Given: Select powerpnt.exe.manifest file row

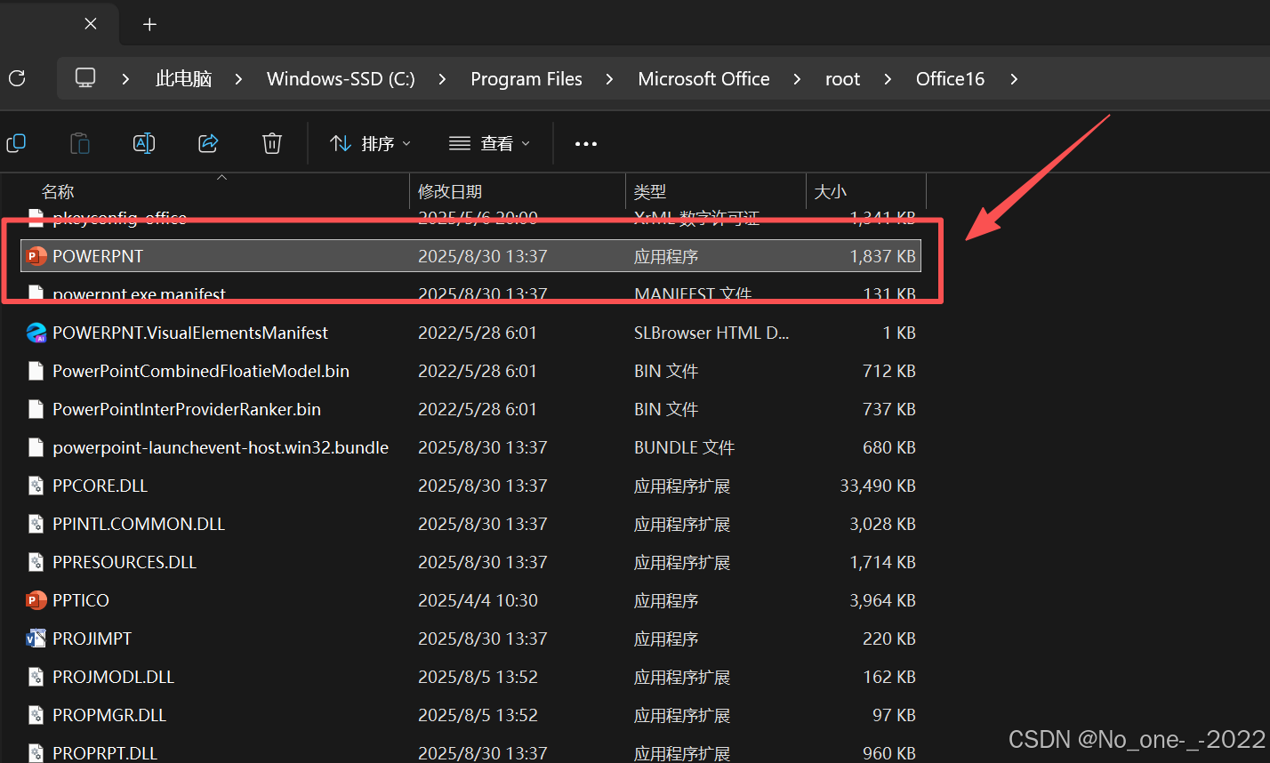Looking at the screenshot, I should pyautogui.click(x=473, y=293).
